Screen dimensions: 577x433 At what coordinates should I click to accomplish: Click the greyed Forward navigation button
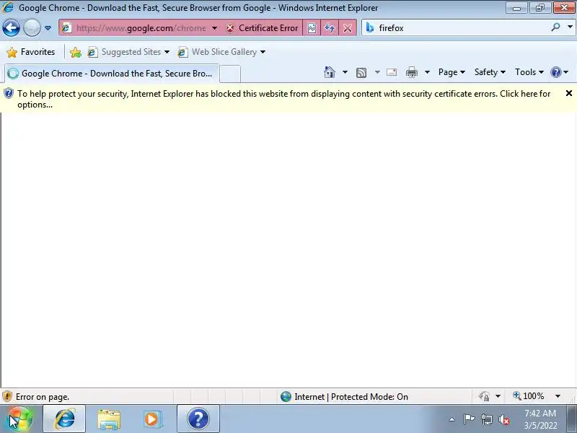pyautogui.click(x=32, y=28)
